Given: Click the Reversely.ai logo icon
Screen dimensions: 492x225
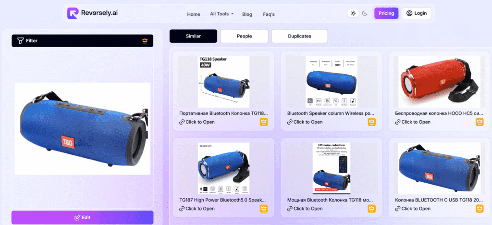Looking at the screenshot, I should click(73, 13).
